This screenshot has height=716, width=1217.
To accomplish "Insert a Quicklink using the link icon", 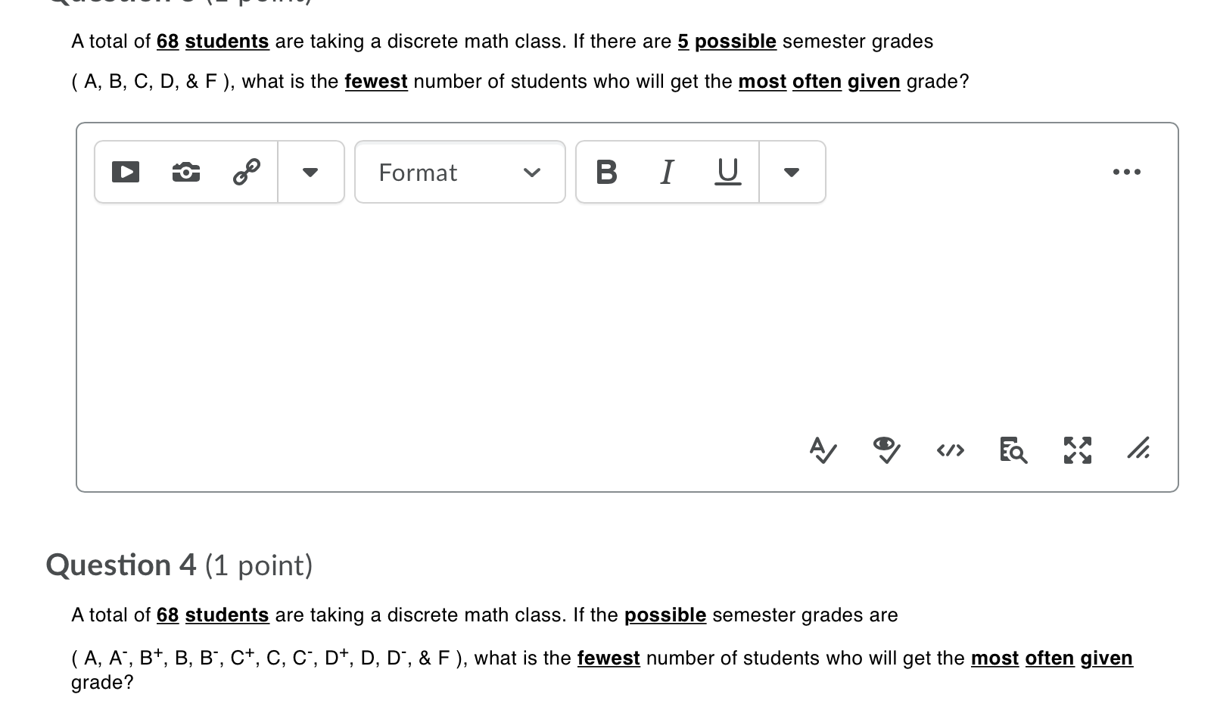I will (x=246, y=172).
